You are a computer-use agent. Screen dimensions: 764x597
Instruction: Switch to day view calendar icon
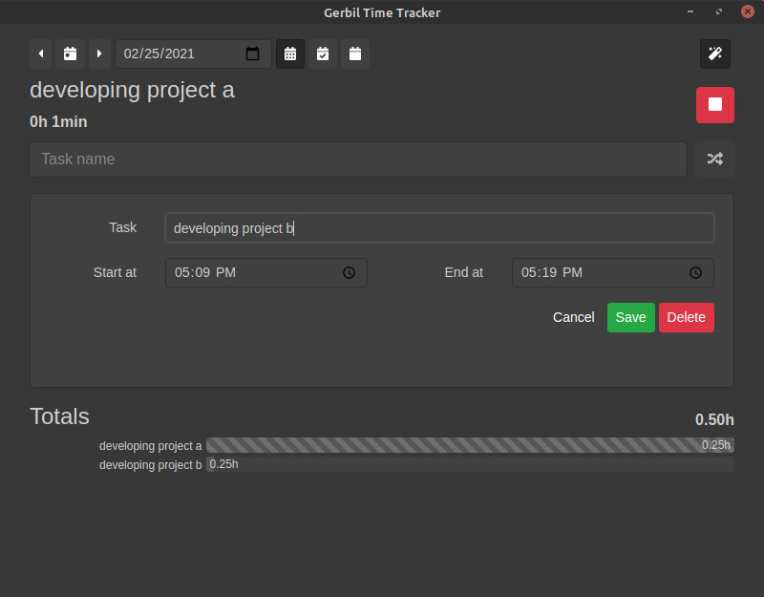[290, 53]
